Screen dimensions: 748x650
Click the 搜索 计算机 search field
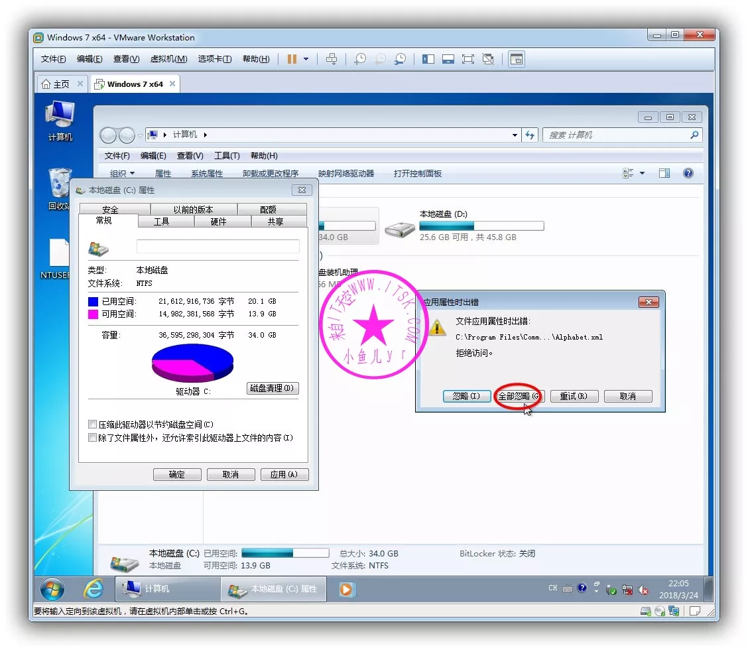pyautogui.click(x=617, y=135)
